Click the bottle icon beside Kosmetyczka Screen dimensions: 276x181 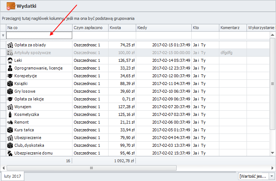point(10,114)
